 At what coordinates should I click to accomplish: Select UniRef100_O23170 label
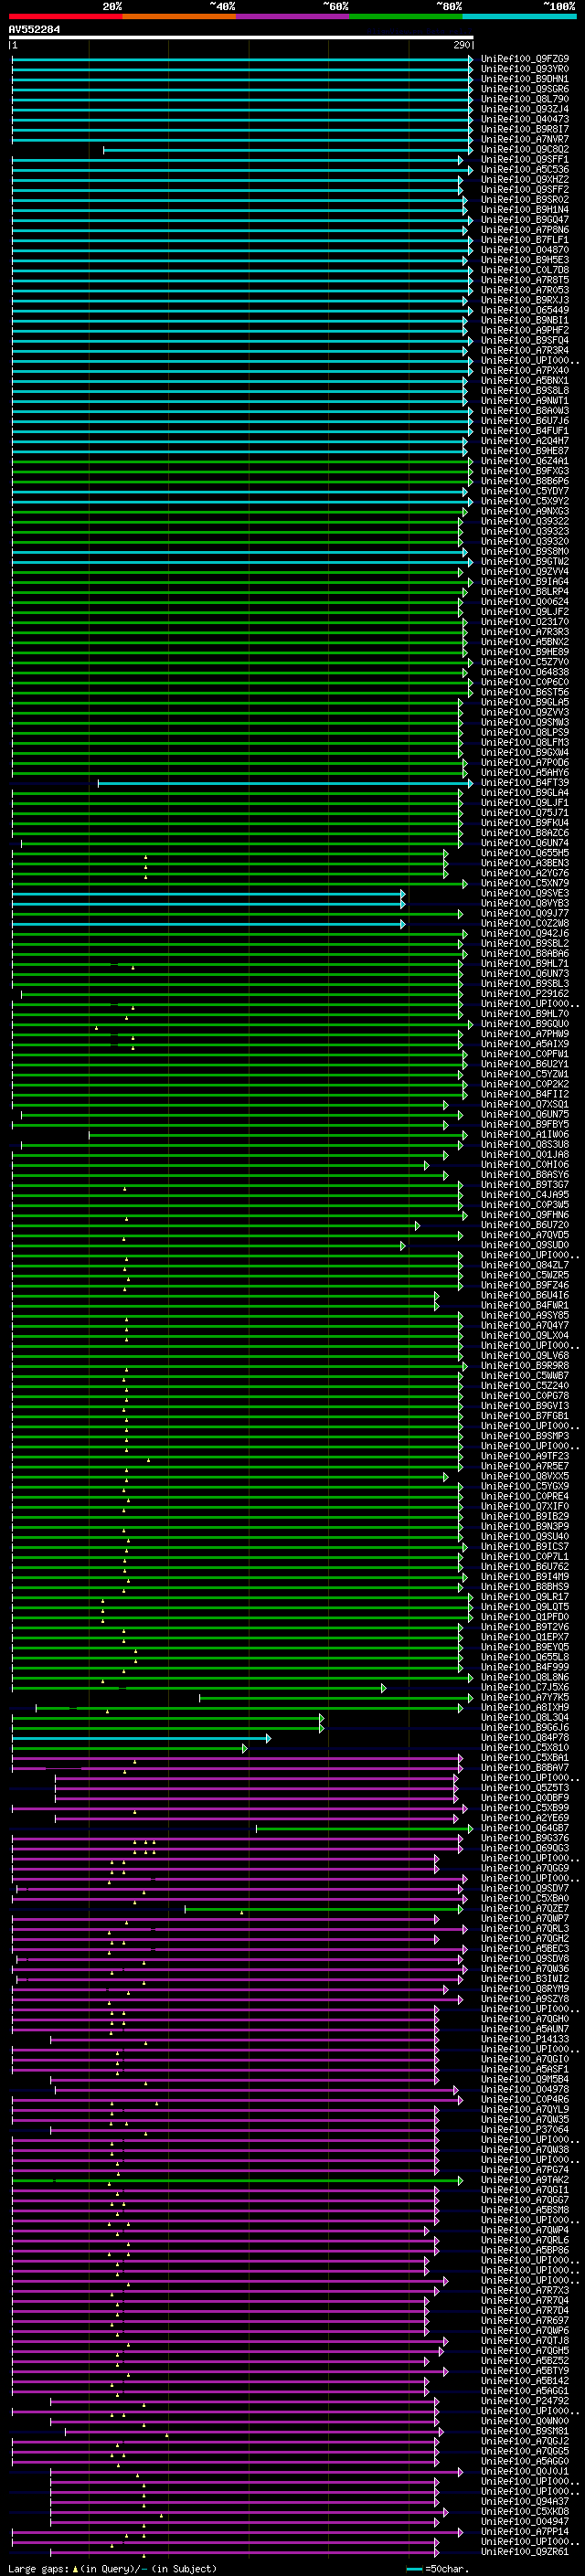(x=525, y=622)
